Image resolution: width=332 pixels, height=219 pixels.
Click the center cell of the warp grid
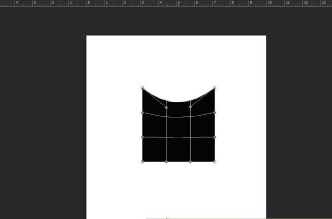(178, 127)
